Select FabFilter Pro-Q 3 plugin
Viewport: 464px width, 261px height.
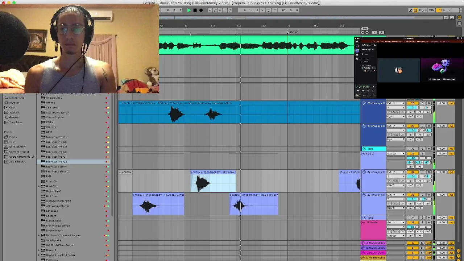pyautogui.click(x=57, y=162)
